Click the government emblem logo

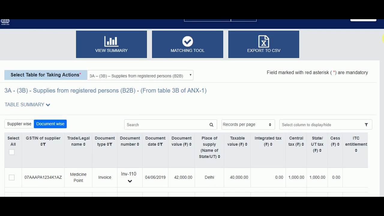pyautogui.click(x=5, y=22)
